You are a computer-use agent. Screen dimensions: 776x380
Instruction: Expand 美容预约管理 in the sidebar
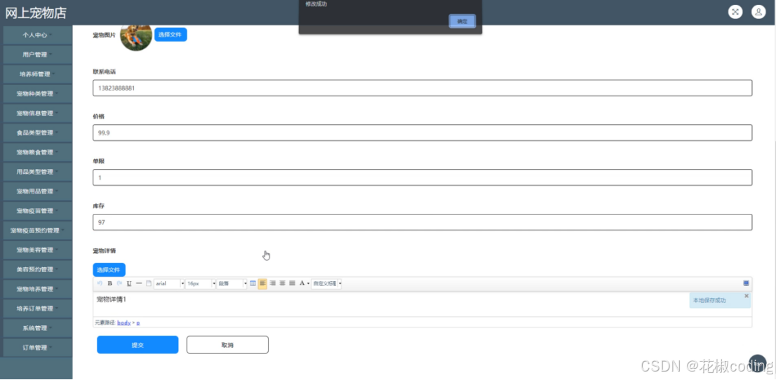click(x=38, y=270)
